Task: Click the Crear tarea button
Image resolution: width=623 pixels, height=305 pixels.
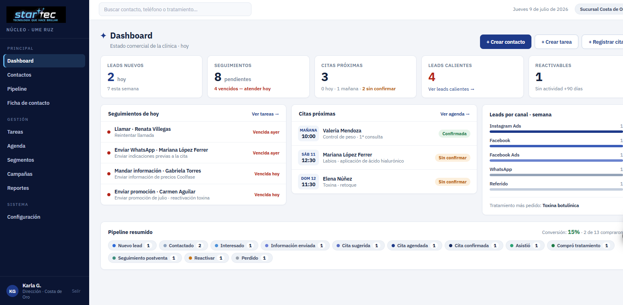Action: click(556, 42)
